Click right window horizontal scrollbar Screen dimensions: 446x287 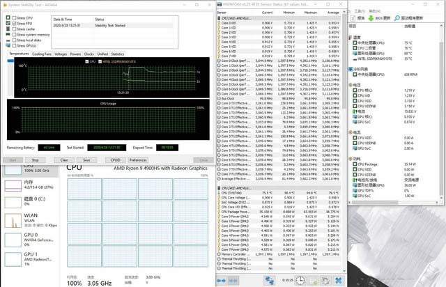tap(376, 202)
